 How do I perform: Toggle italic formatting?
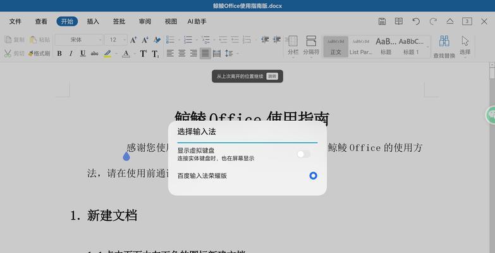pyautogui.click(x=71, y=53)
